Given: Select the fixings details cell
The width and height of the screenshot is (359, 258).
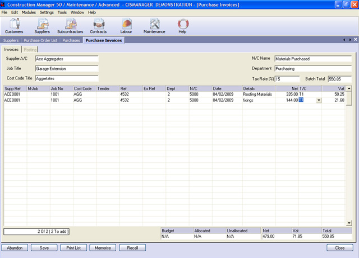Looking at the screenshot, I should (x=259, y=100).
